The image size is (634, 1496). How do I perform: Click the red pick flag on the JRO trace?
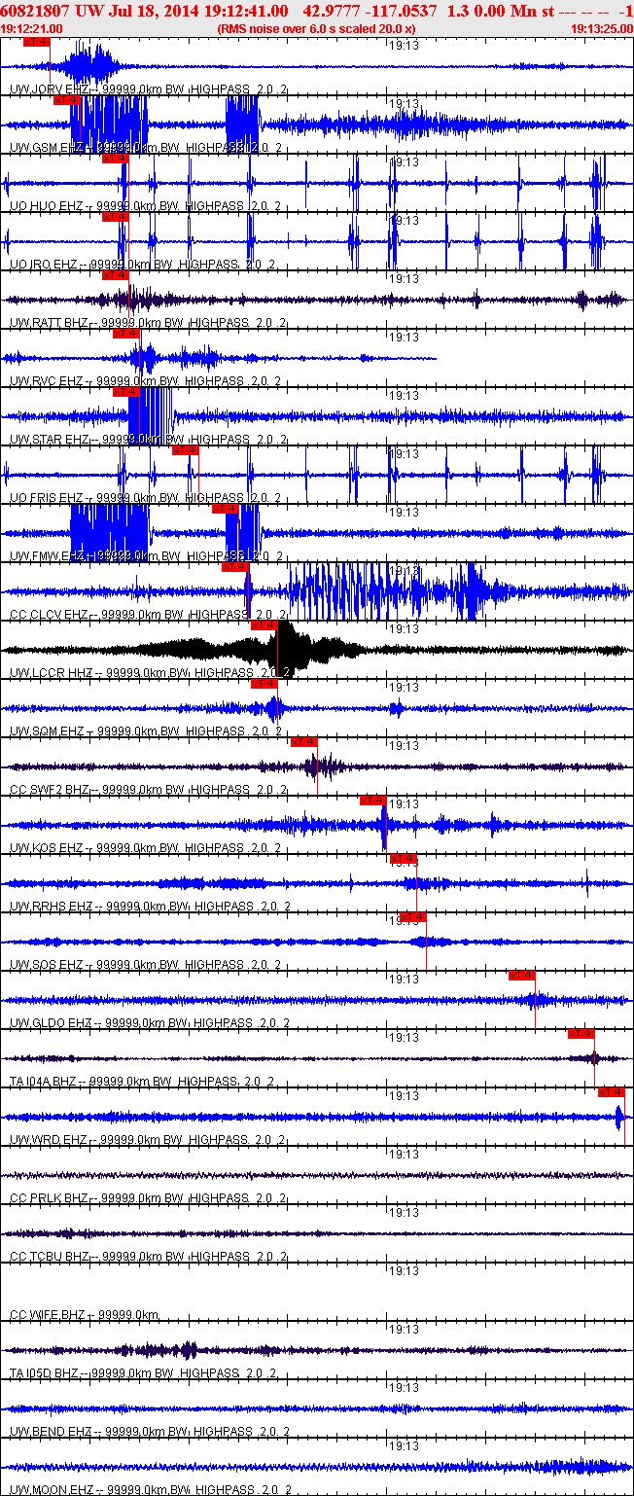coord(115,217)
